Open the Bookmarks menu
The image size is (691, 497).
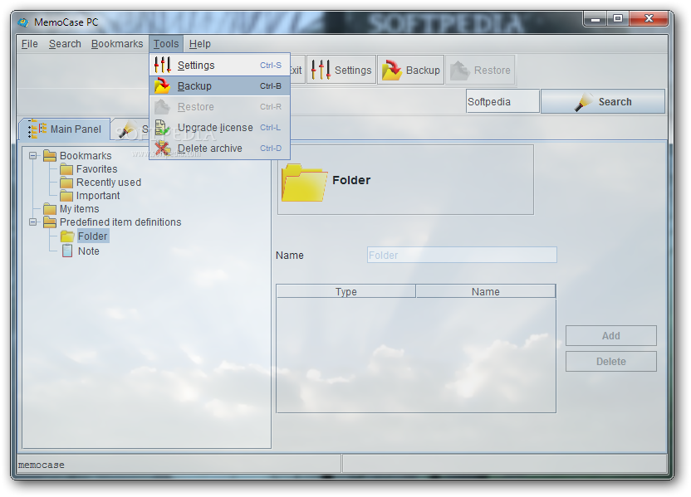coord(117,44)
